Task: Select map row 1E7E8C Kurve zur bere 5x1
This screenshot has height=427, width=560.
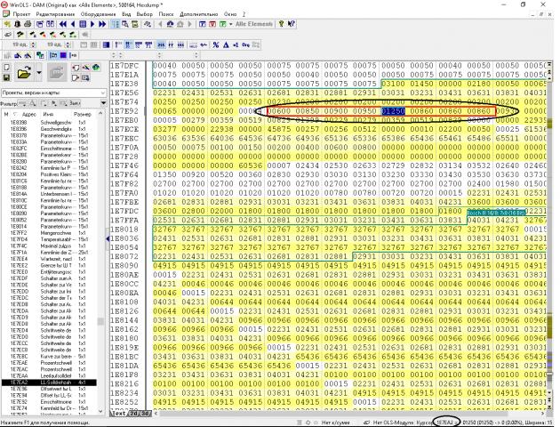Action: (x=49, y=356)
